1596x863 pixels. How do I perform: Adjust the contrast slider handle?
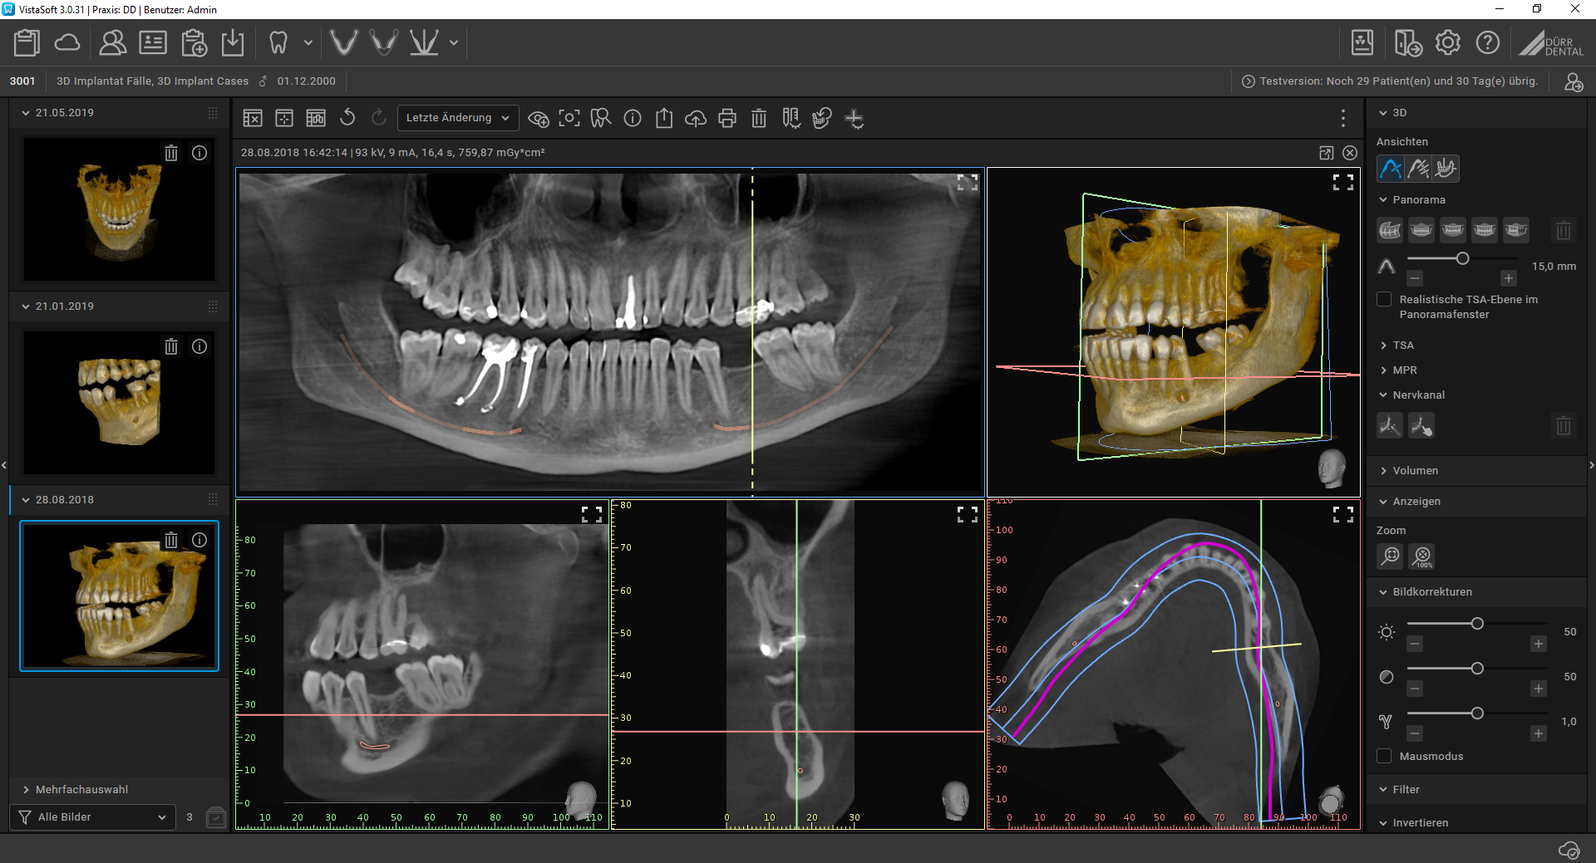coord(1477,669)
